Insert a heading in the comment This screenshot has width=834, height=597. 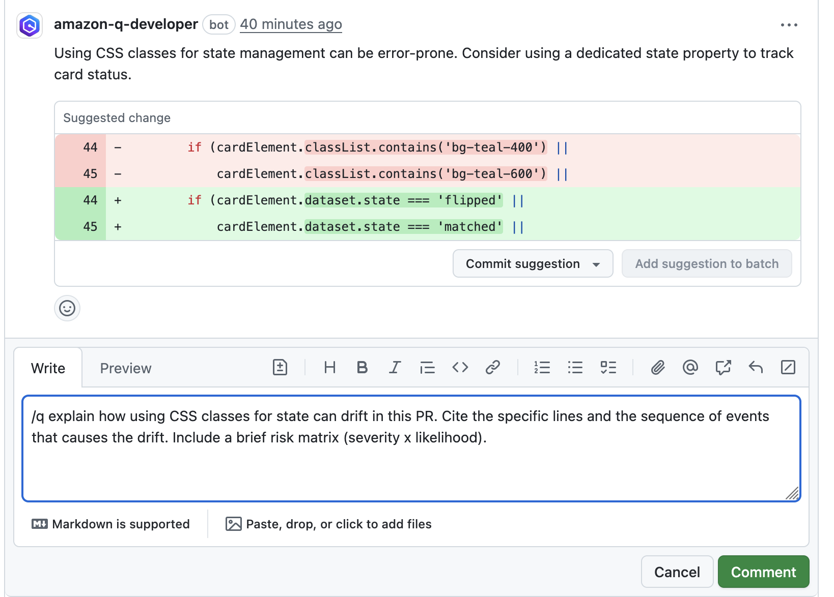(330, 367)
